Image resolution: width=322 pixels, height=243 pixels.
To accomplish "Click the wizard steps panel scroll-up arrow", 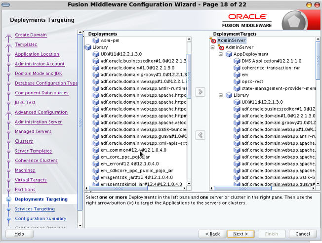I will [x=80, y=32].
